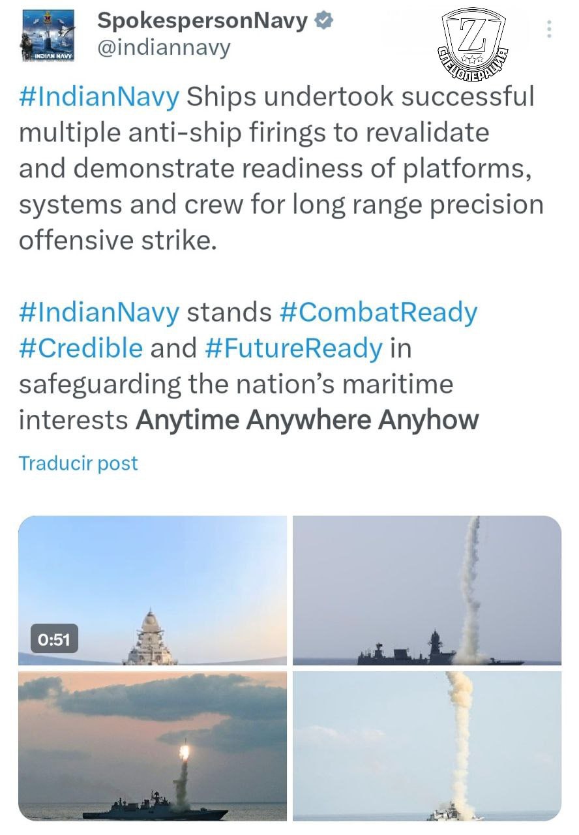The width and height of the screenshot is (579, 835).
Task: Open the #CombatReady hashtag
Action: pos(378,312)
